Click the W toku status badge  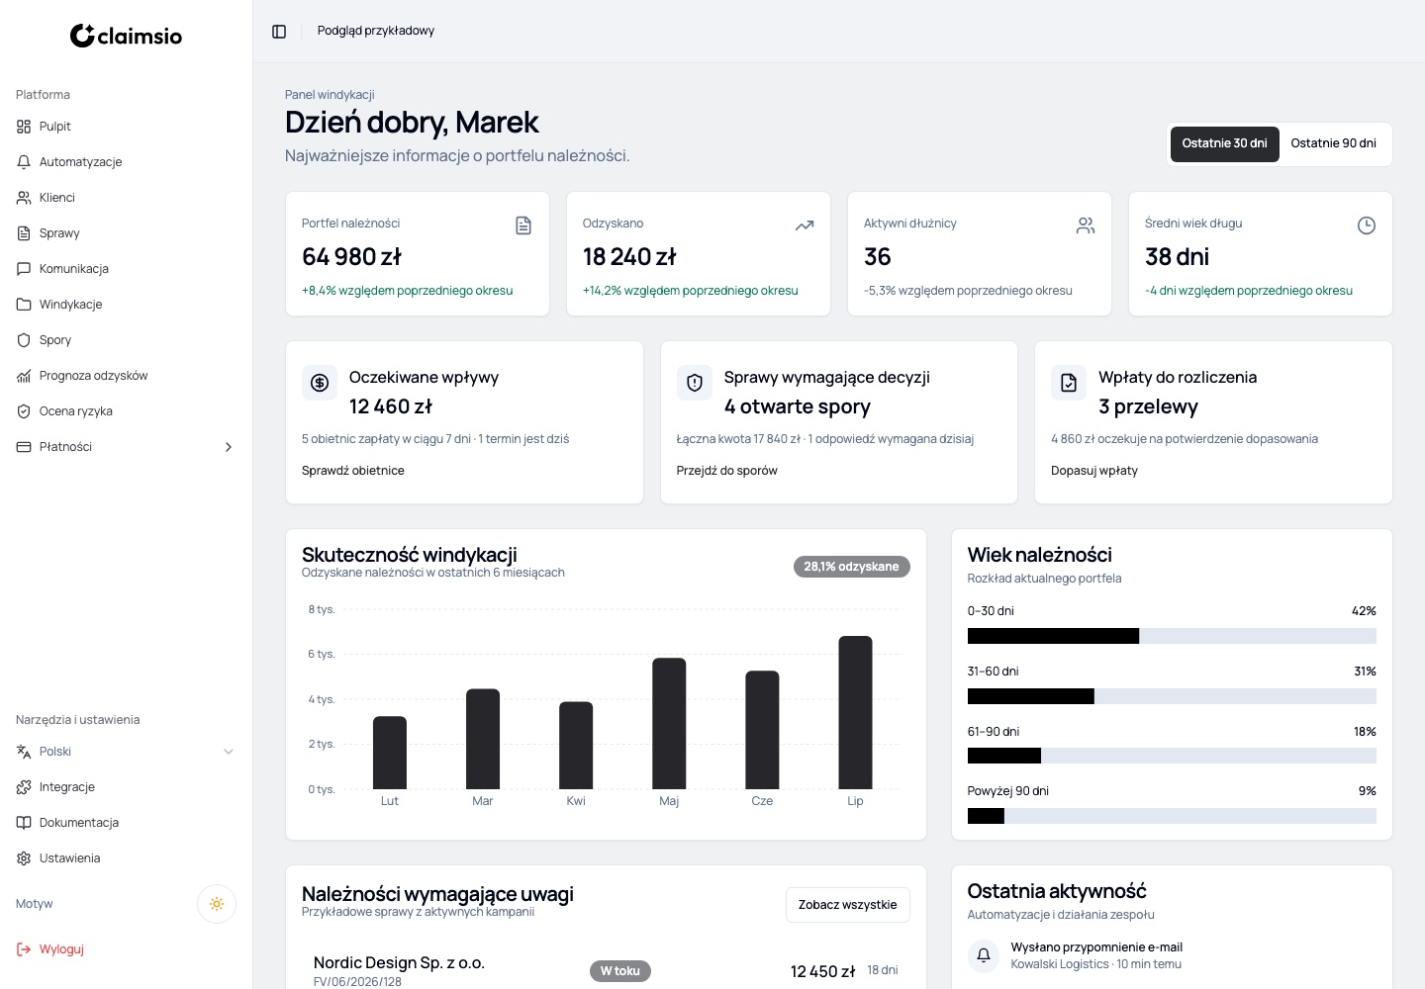620,971
